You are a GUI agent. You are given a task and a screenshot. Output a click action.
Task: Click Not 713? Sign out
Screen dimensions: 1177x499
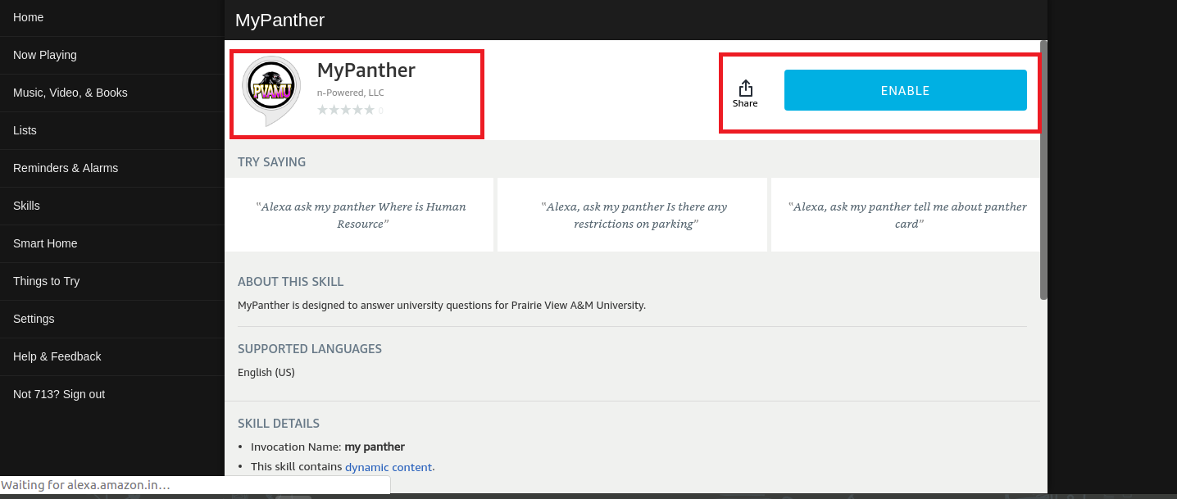click(111, 394)
